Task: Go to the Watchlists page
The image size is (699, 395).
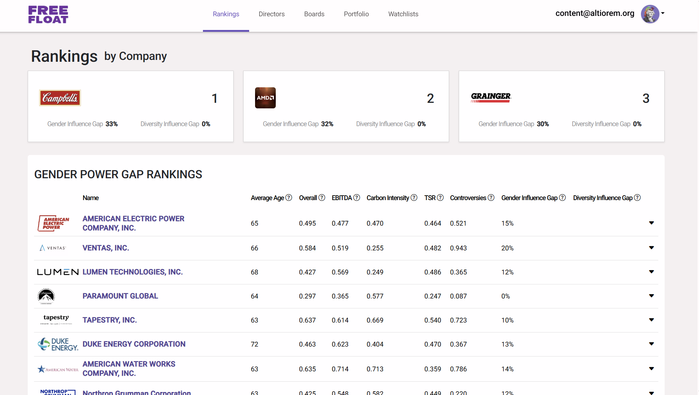Action: tap(403, 14)
